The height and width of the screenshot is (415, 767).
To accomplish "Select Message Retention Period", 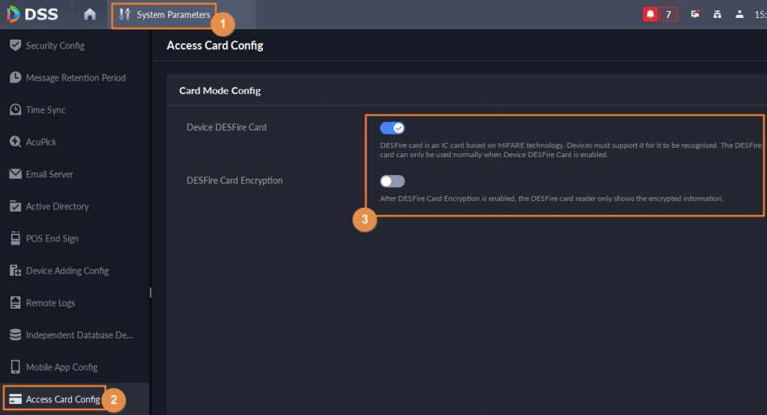I will pos(75,78).
